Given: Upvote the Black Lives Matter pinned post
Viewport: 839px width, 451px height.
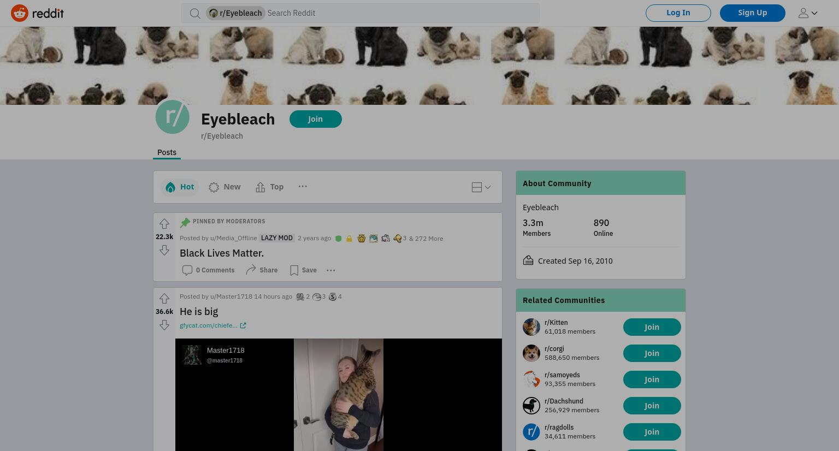Looking at the screenshot, I should pyautogui.click(x=164, y=224).
